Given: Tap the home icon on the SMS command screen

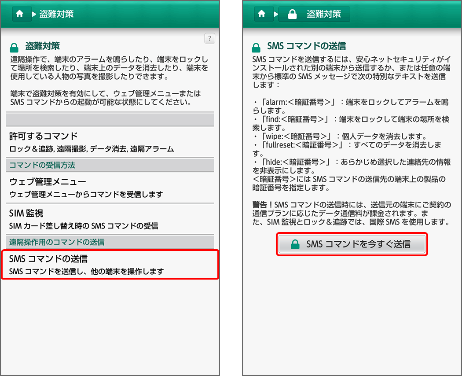Looking at the screenshot, I should coord(263,14).
